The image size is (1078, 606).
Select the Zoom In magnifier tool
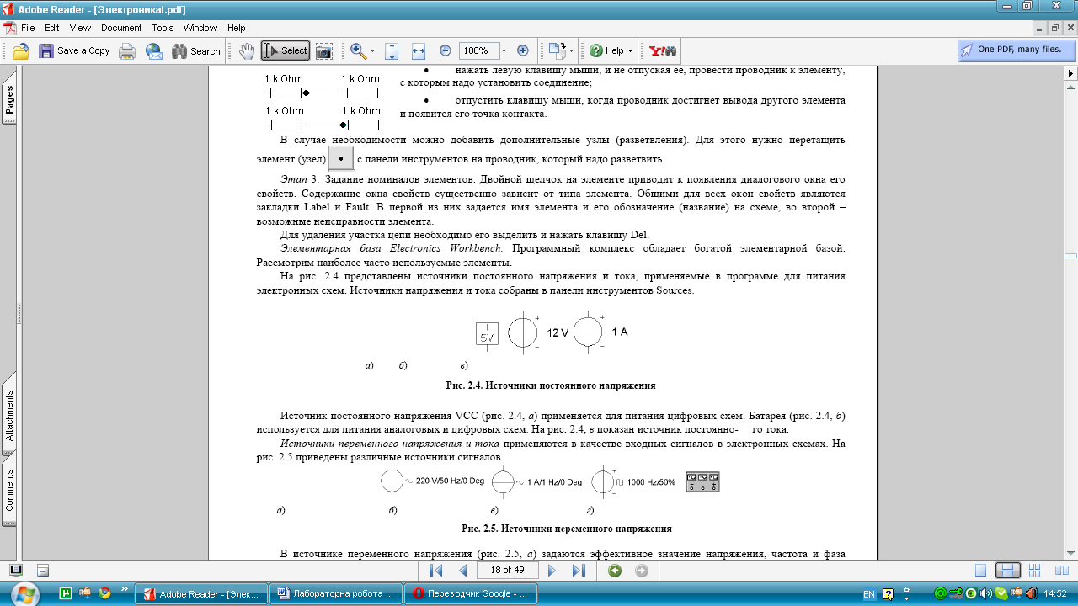point(359,50)
